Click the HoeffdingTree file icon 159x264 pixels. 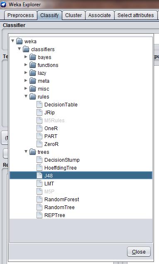point(39,168)
